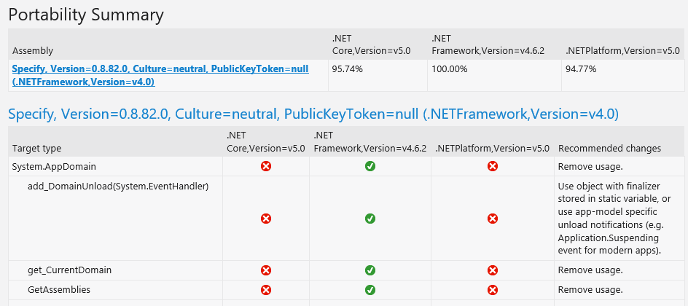The image size is (688, 306).
Task: Click red X for System.AppDomain under .NETPlatform
Action: tap(492, 166)
